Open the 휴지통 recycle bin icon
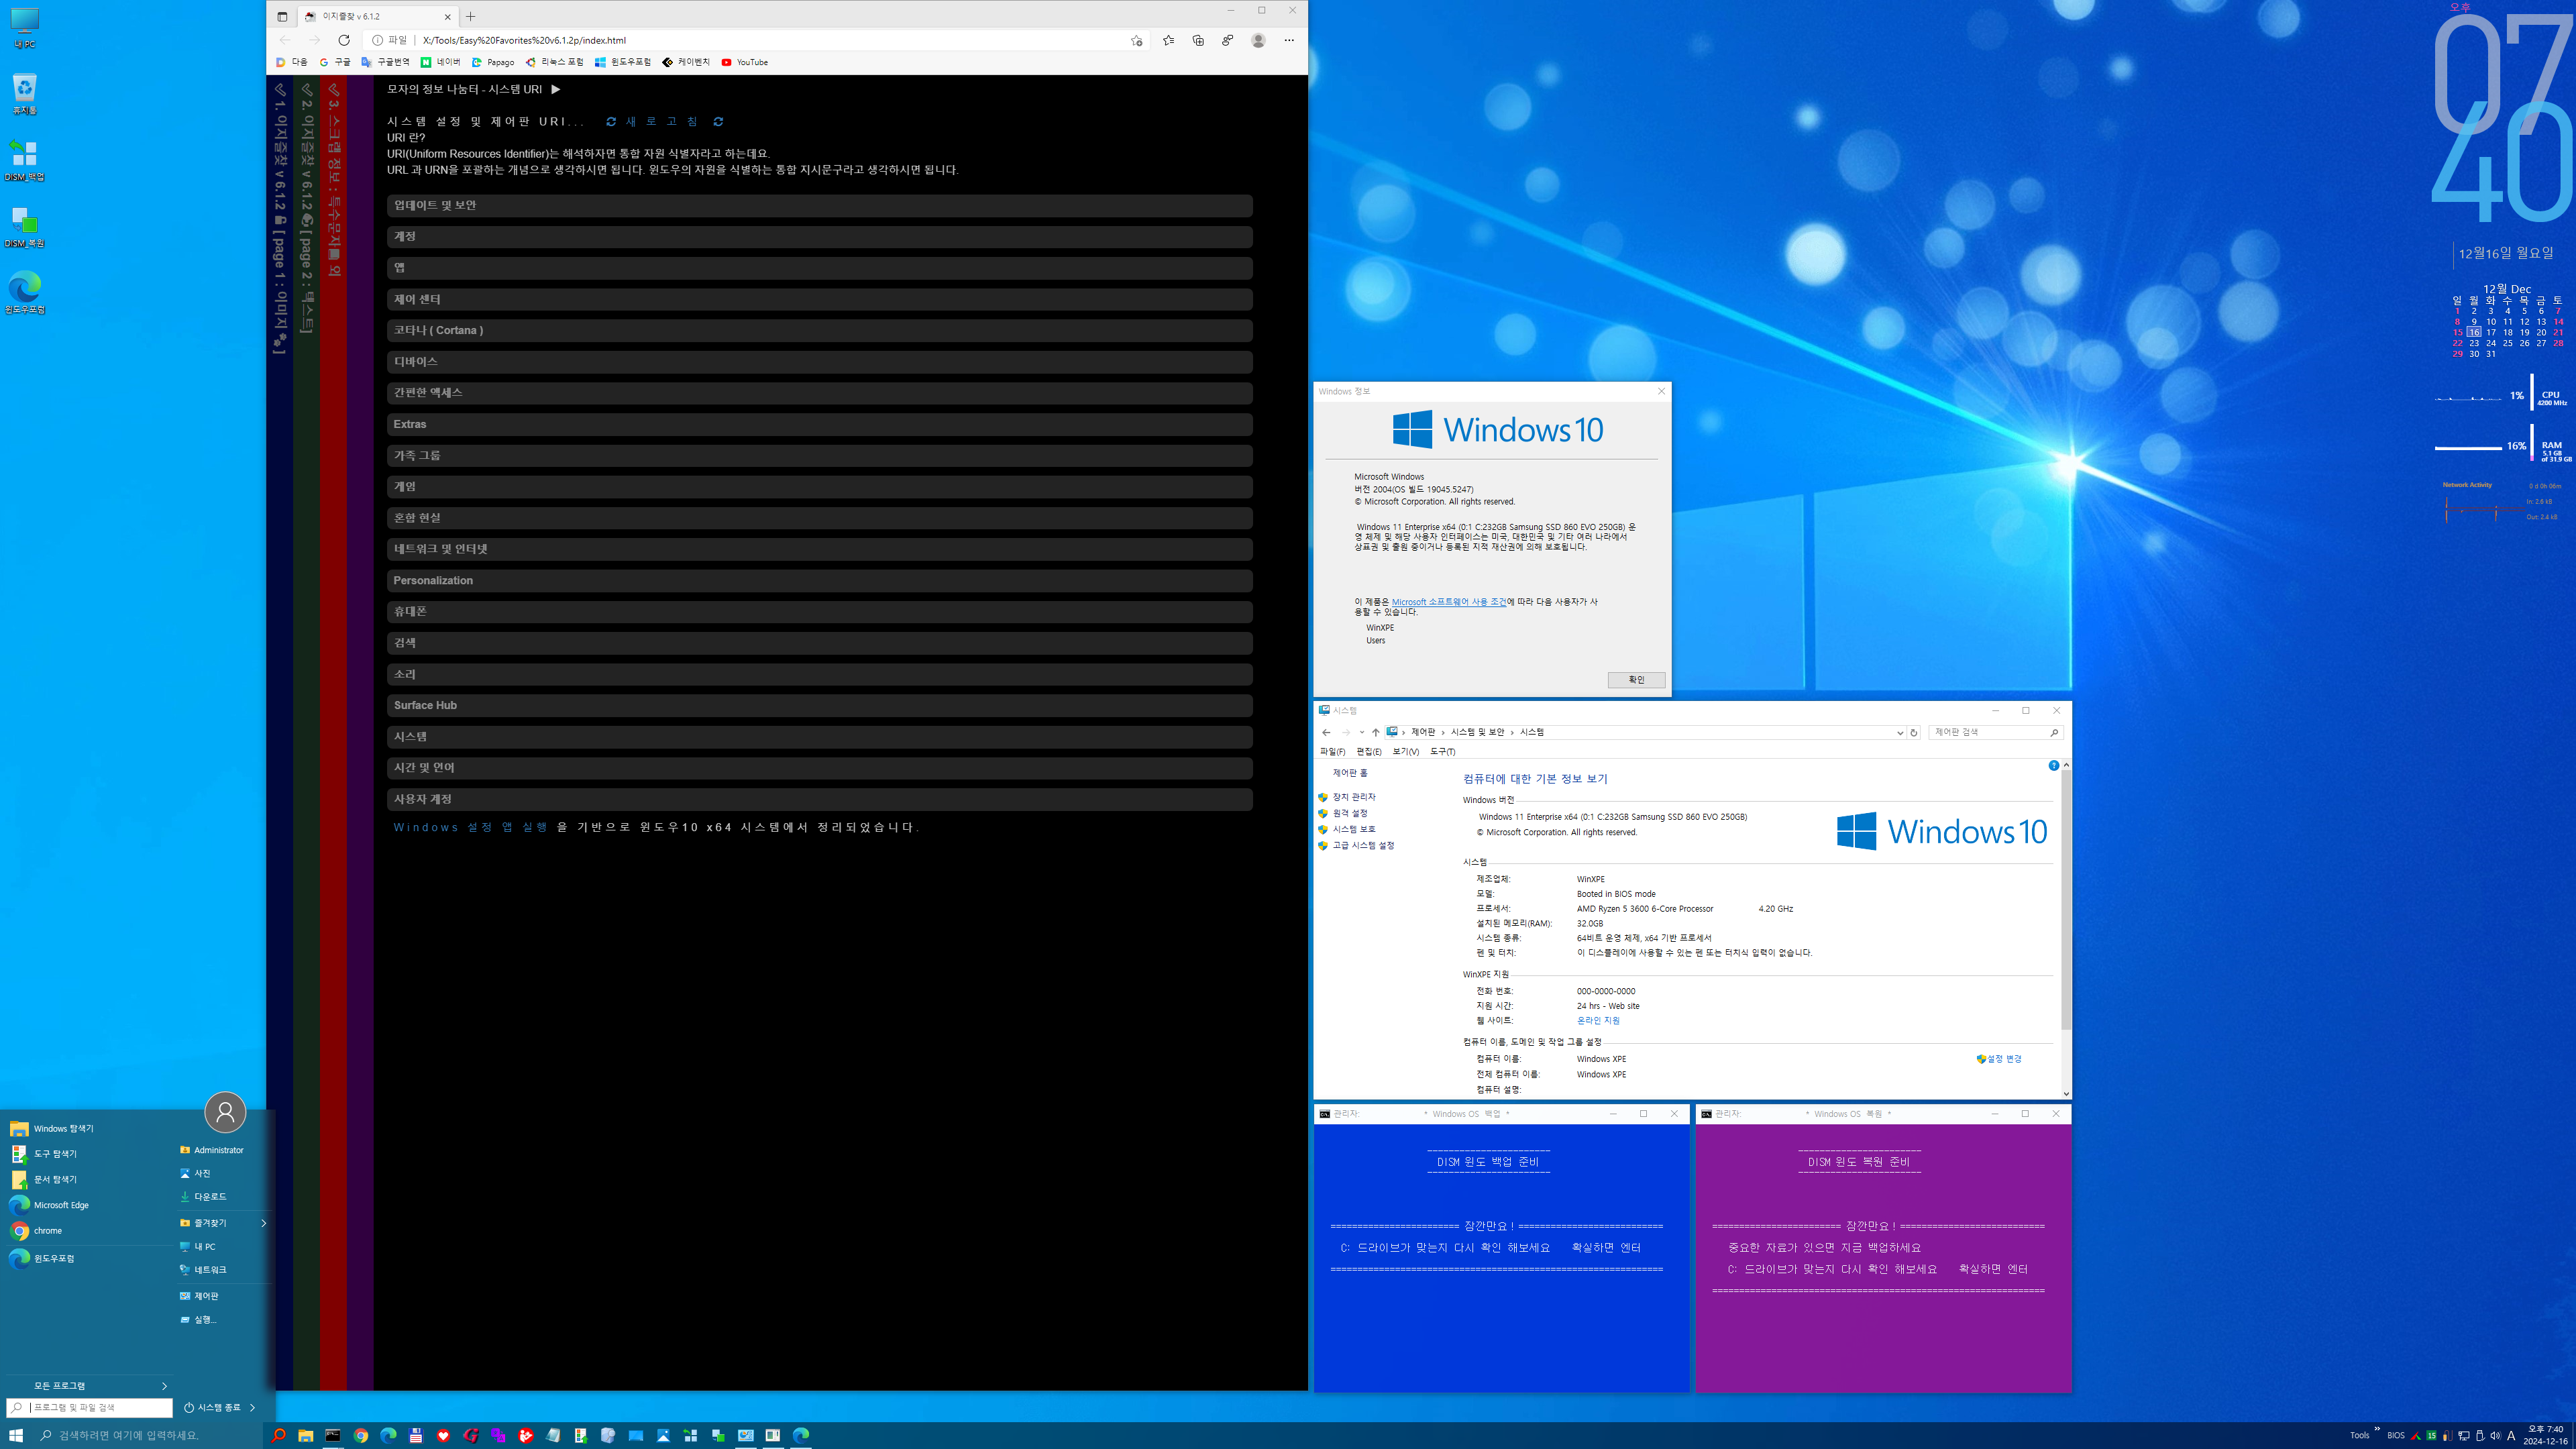The width and height of the screenshot is (2576, 1449). coord(24,93)
